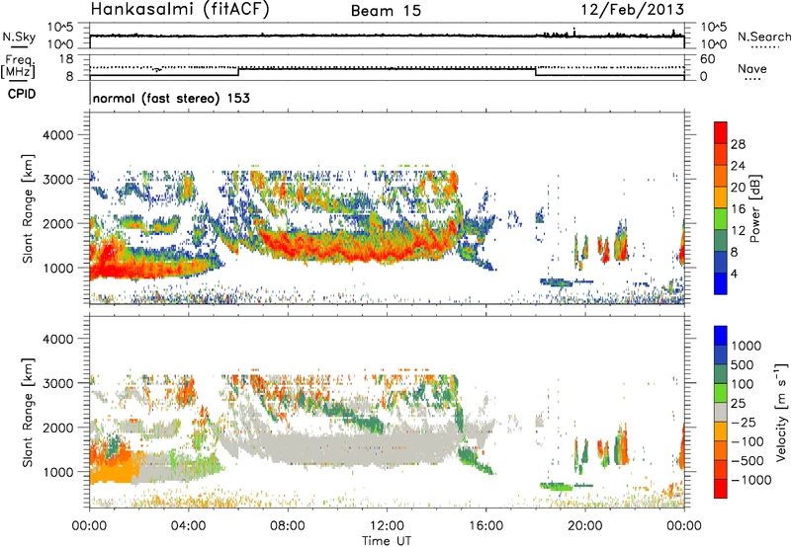Click velocity colorbar value '-1000'
This screenshot has height=547, width=791.
tap(750, 480)
